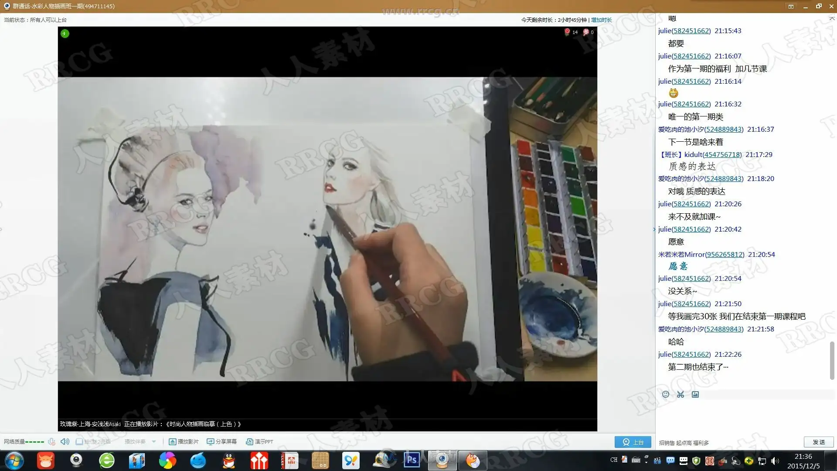Click the 播放影片 toolbar item
Screen dimensions: 837x471
pyautogui.click(x=184, y=441)
